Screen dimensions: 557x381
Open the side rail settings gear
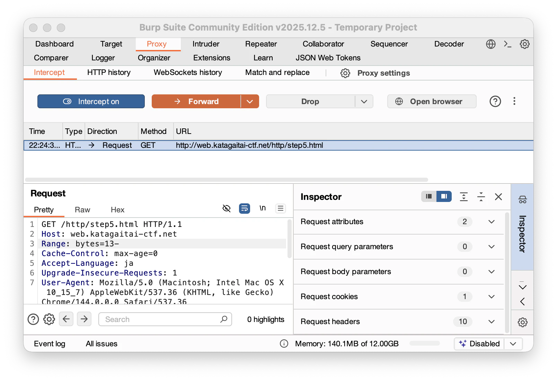coord(522,322)
